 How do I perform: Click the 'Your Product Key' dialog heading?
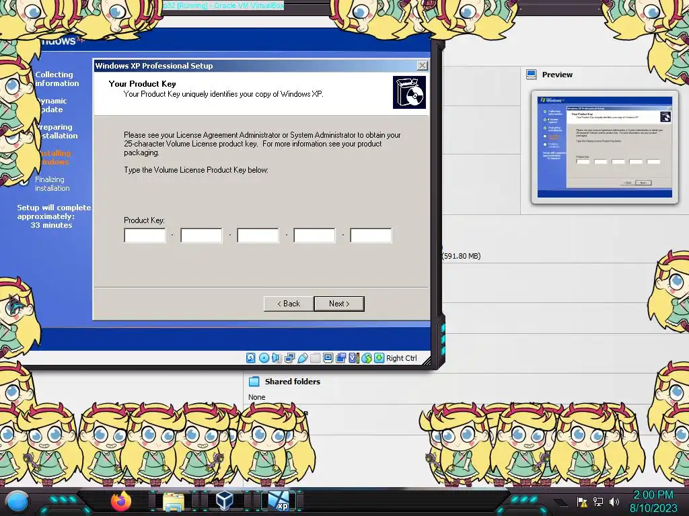click(x=143, y=84)
